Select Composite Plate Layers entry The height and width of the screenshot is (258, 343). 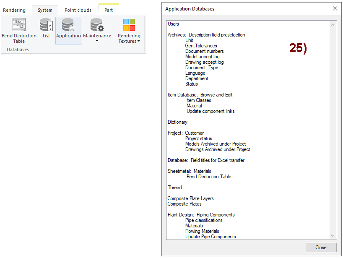point(190,198)
